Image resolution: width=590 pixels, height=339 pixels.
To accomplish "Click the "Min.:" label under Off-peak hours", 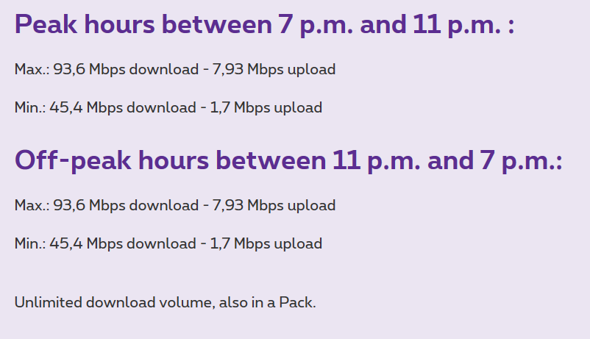I will click(30, 243).
